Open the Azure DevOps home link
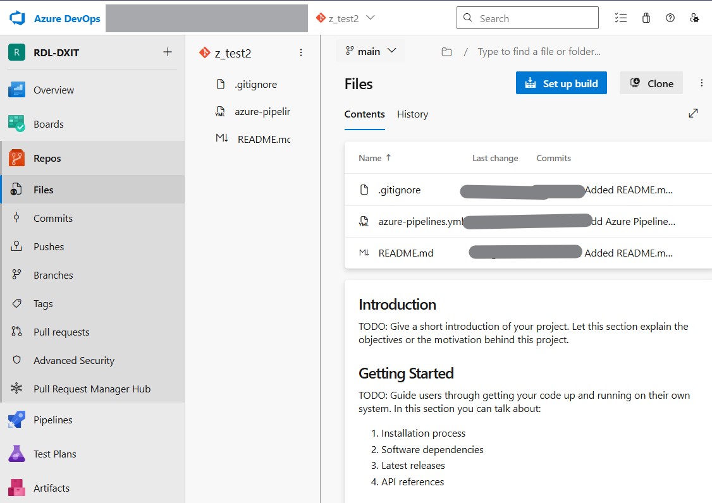The image size is (712, 503). 67,18
